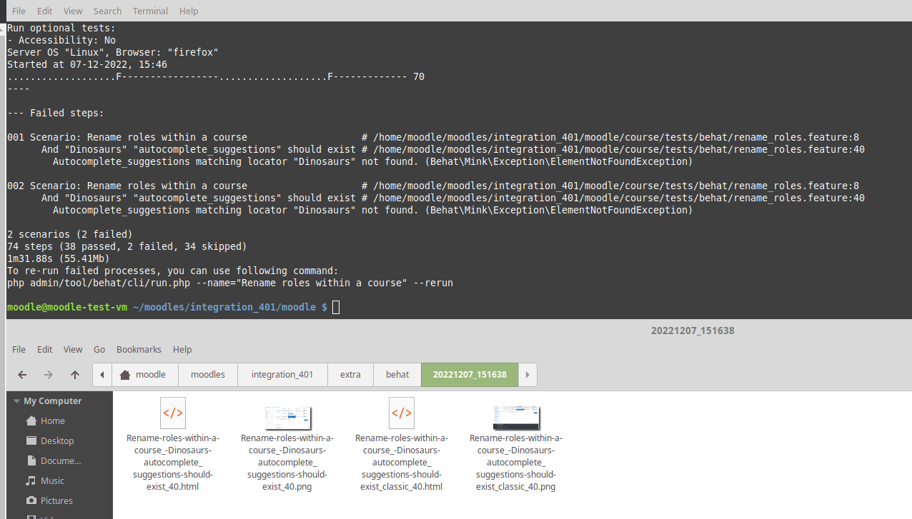This screenshot has width=912, height=519.
Task: Open the file manager Go menu
Action: pos(99,349)
